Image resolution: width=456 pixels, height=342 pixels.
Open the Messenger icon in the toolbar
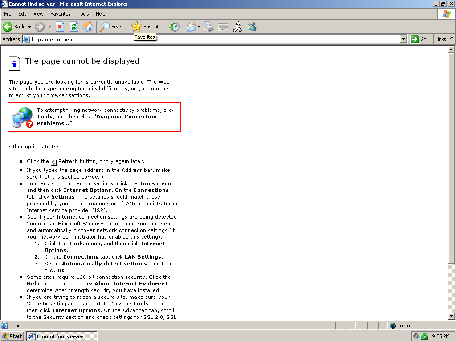(252, 27)
